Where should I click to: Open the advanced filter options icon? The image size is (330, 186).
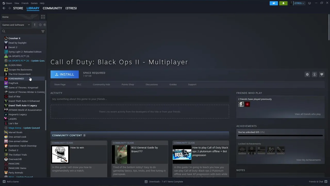pos(43,31)
